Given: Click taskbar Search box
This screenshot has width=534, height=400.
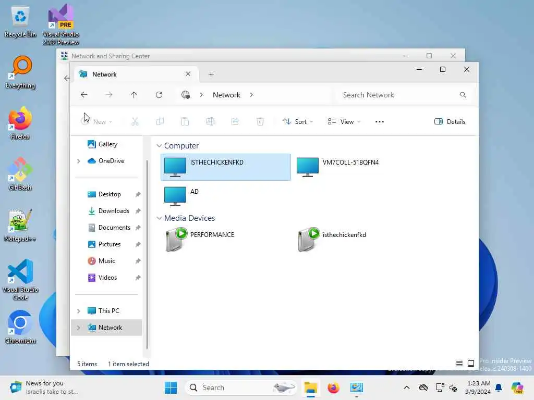Looking at the screenshot, I should click(241, 387).
